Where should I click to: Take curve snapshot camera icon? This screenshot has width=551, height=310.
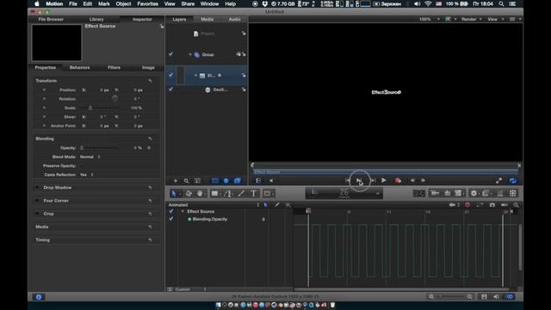[492, 205]
